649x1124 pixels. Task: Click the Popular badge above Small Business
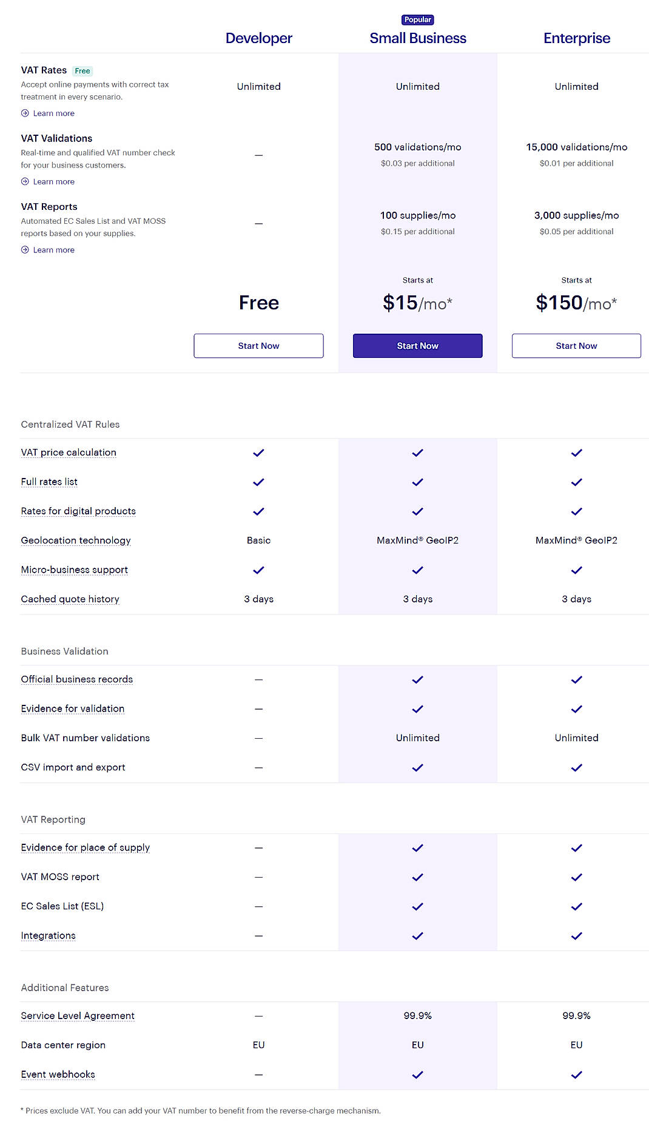click(417, 19)
